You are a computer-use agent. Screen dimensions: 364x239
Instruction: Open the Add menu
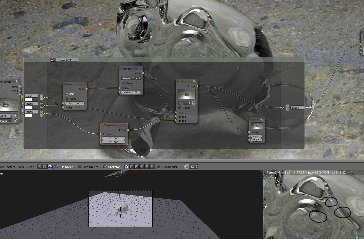22,167
